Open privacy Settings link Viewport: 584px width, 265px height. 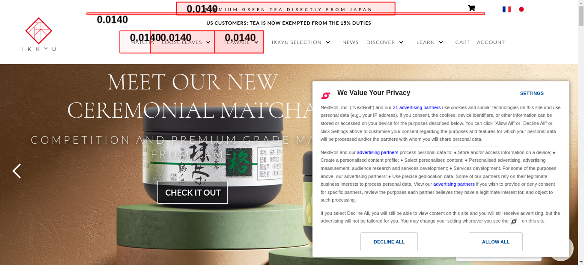[532, 93]
